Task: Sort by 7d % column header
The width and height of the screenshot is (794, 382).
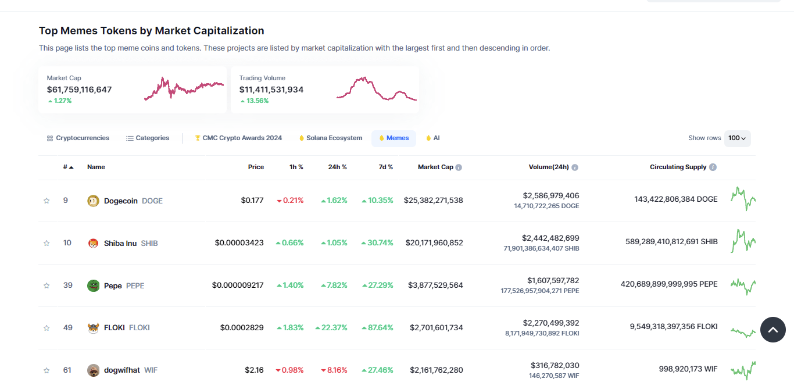Action: pos(386,167)
